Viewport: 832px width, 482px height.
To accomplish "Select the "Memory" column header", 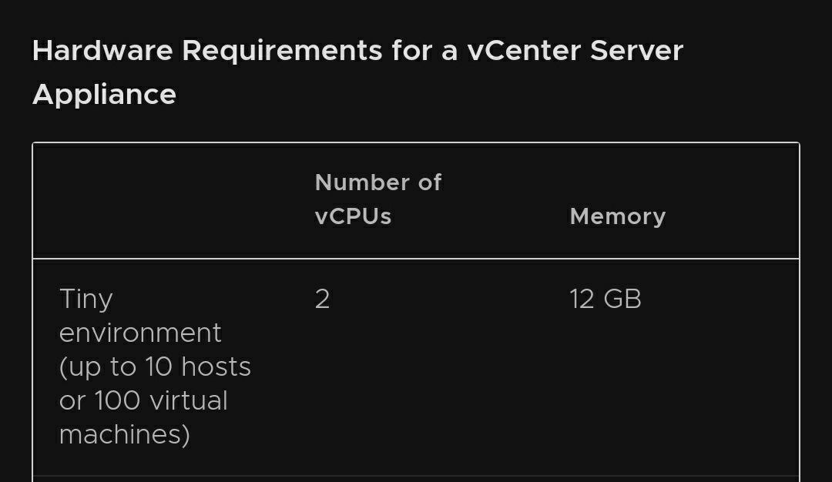I will (618, 216).
